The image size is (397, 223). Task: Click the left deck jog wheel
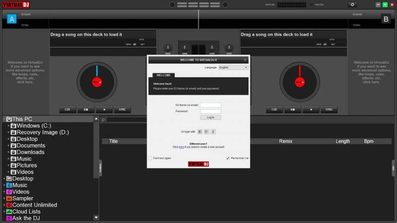(97, 82)
